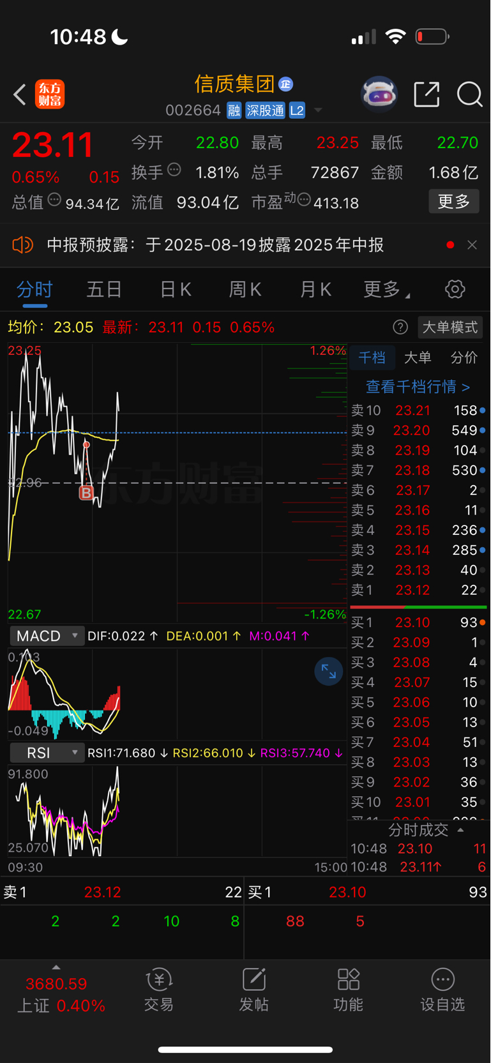Expand the 上证 index bar arrow

click(56, 967)
